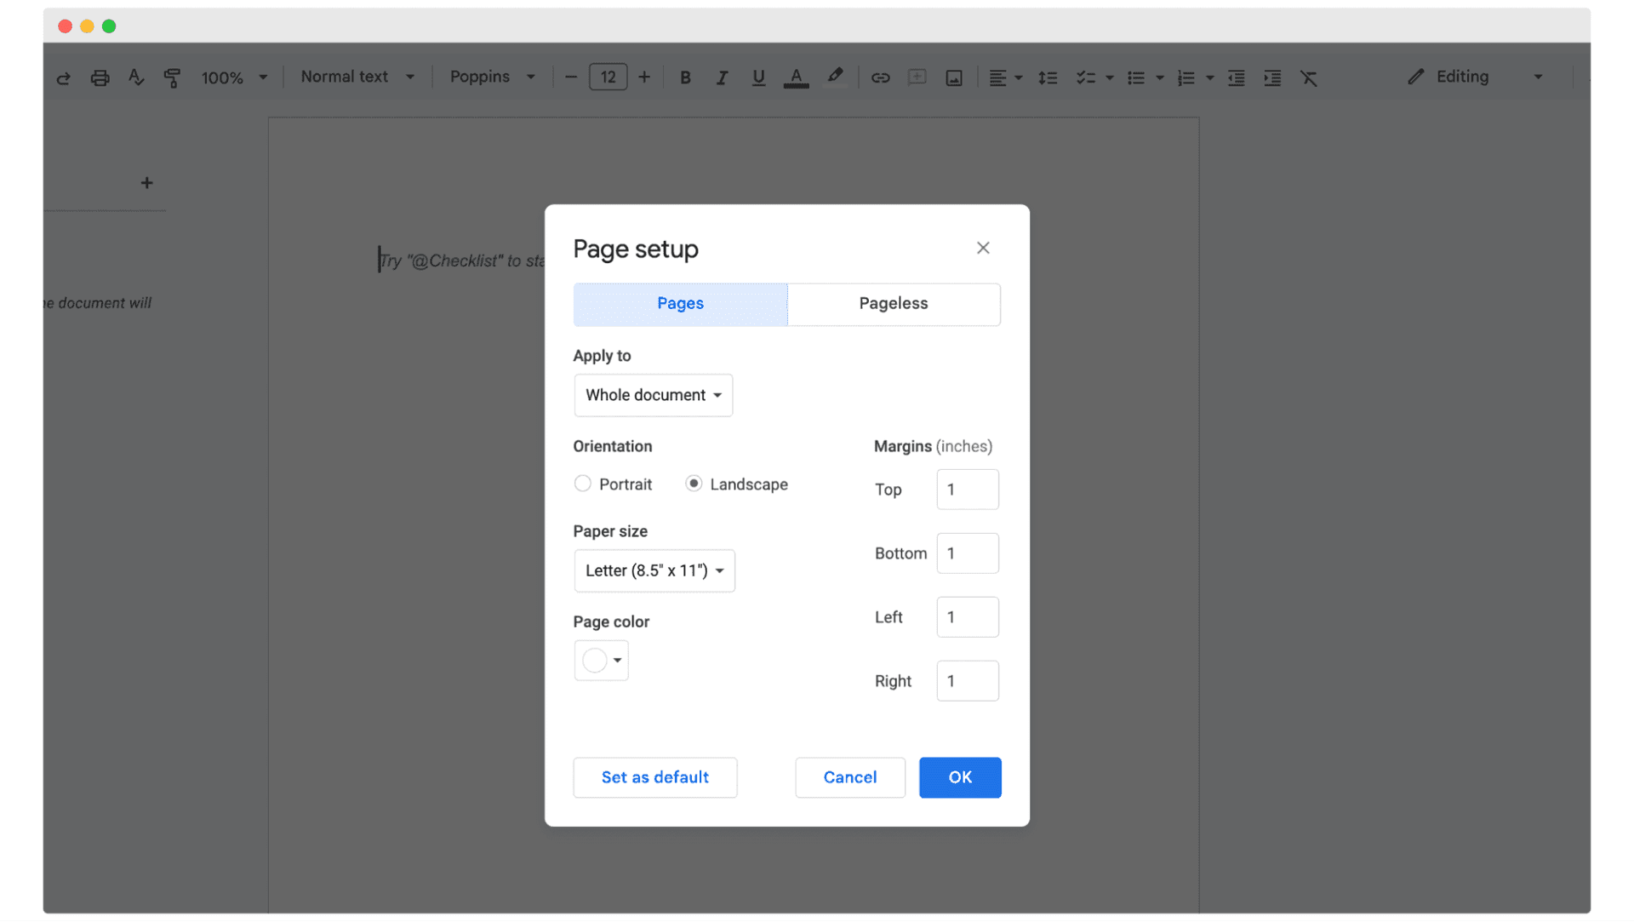Open the font family Poppins dropdown
Image resolution: width=1634 pixels, height=922 pixels.
coord(494,77)
